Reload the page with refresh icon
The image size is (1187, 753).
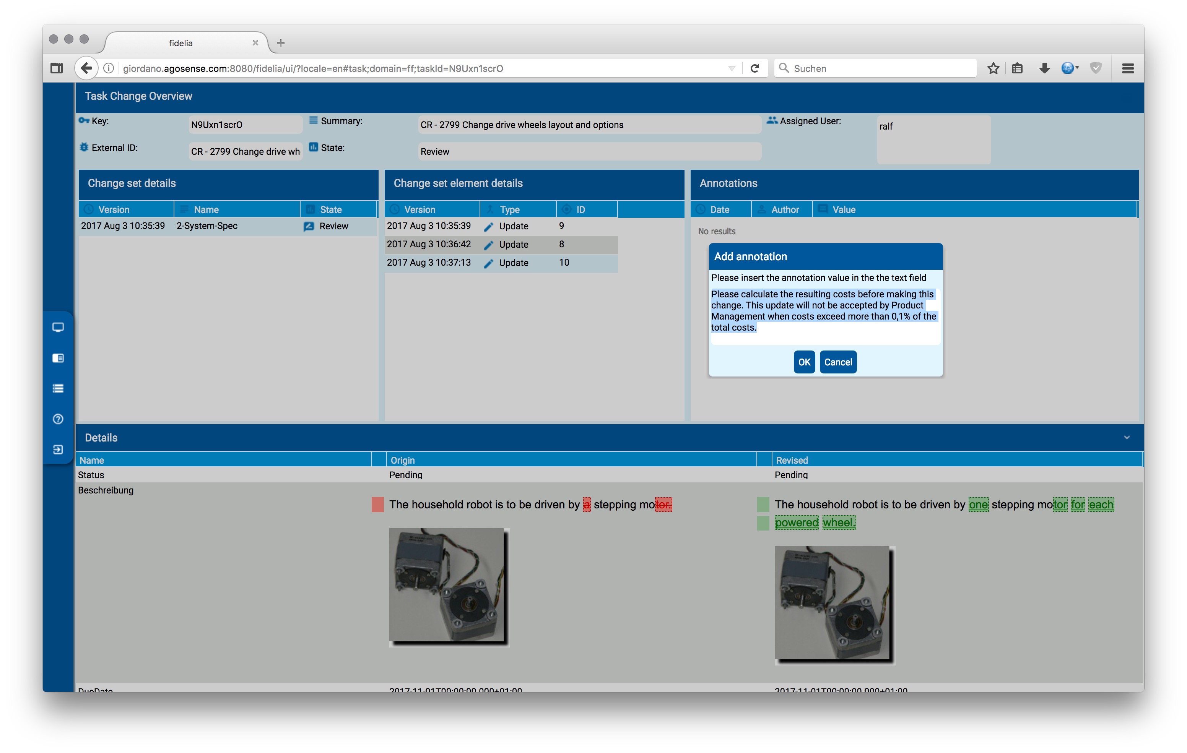point(754,68)
